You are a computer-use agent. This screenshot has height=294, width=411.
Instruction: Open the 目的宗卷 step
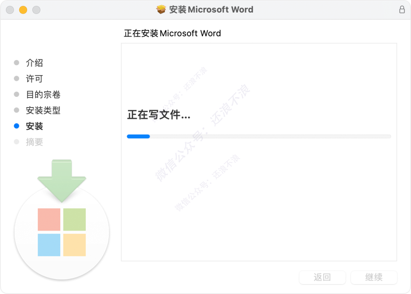[x=43, y=95]
